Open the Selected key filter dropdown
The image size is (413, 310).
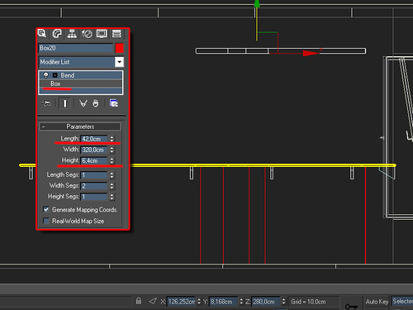point(402,301)
